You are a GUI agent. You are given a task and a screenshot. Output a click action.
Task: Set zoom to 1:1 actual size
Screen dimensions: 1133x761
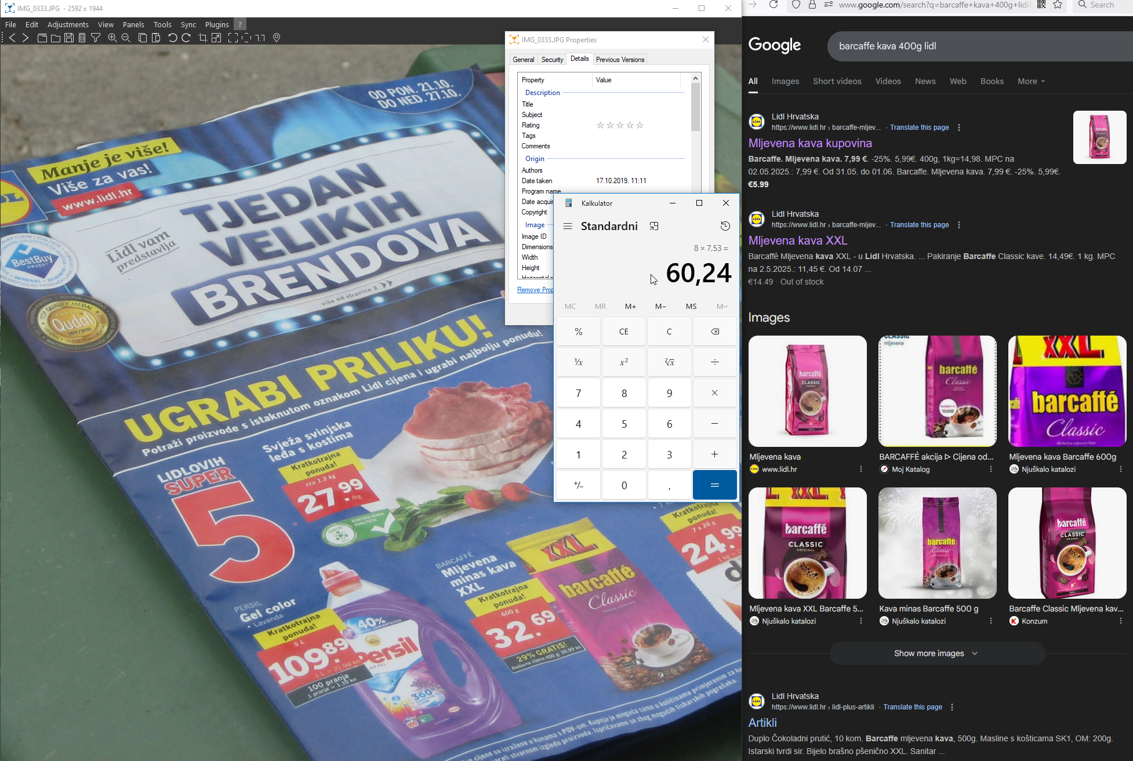[260, 38]
